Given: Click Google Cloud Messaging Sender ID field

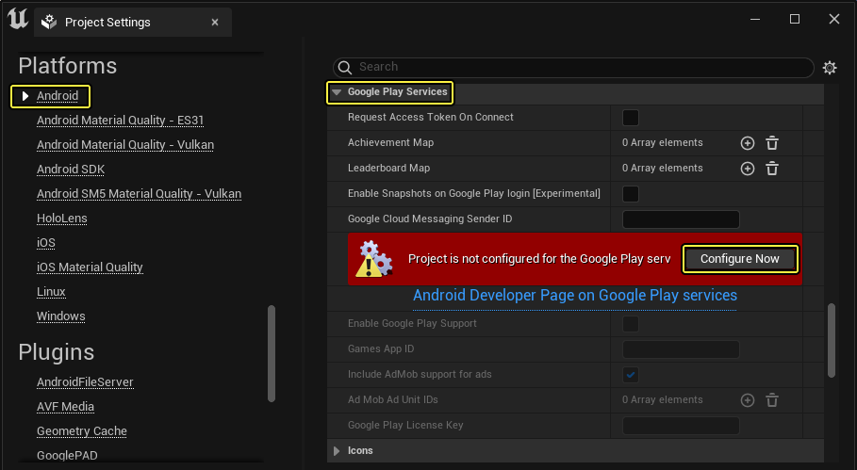Looking at the screenshot, I should point(681,219).
